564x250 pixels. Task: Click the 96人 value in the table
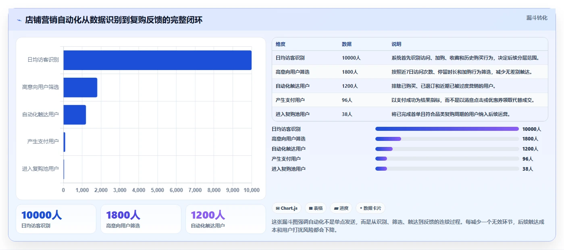pyautogui.click(x=347, y=100)
